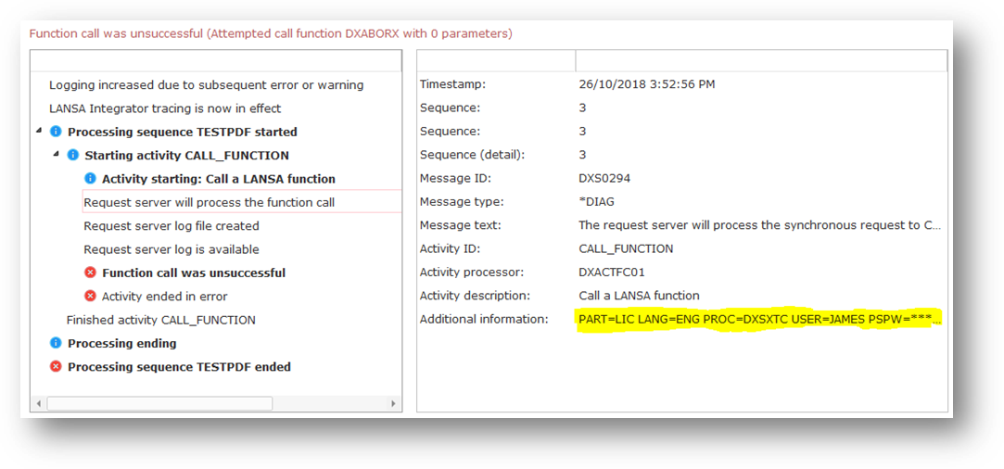Click the detail panel first column header
This screenshot has height=469, width=1004.
coord(496,61)
